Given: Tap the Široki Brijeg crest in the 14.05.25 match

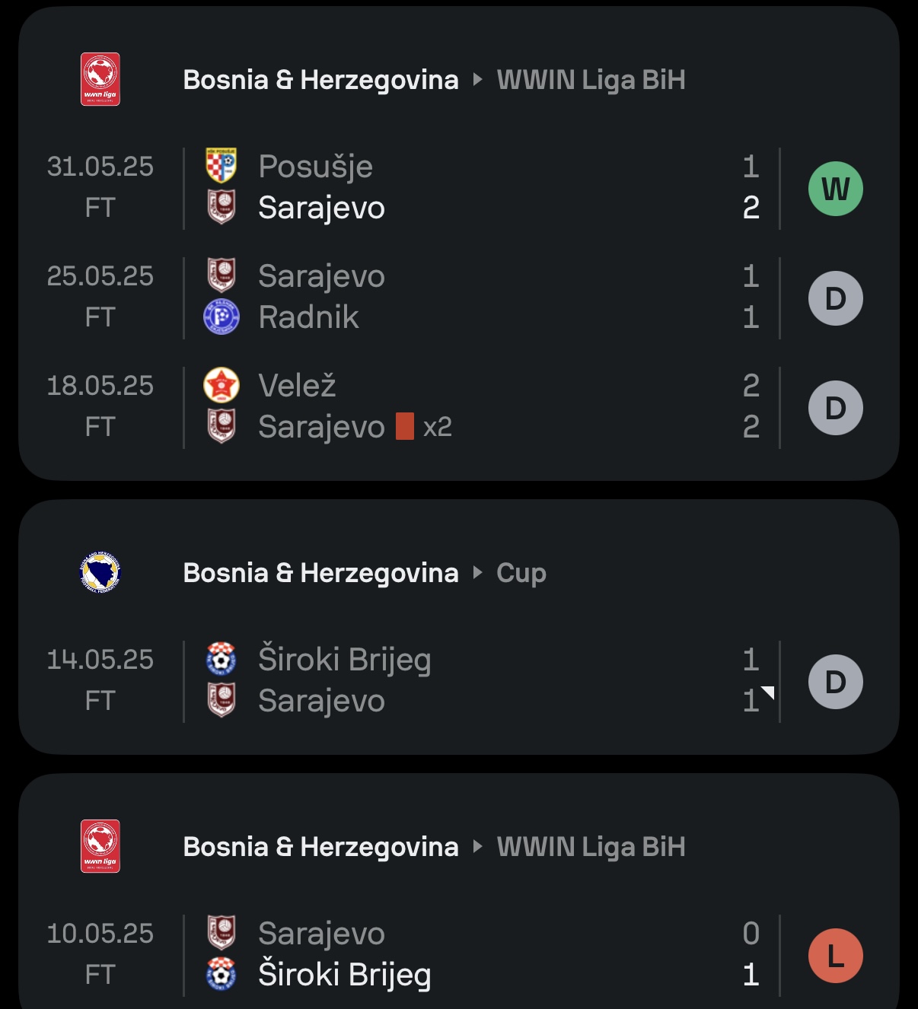Looking at the screenshot, I should point(222,659).
